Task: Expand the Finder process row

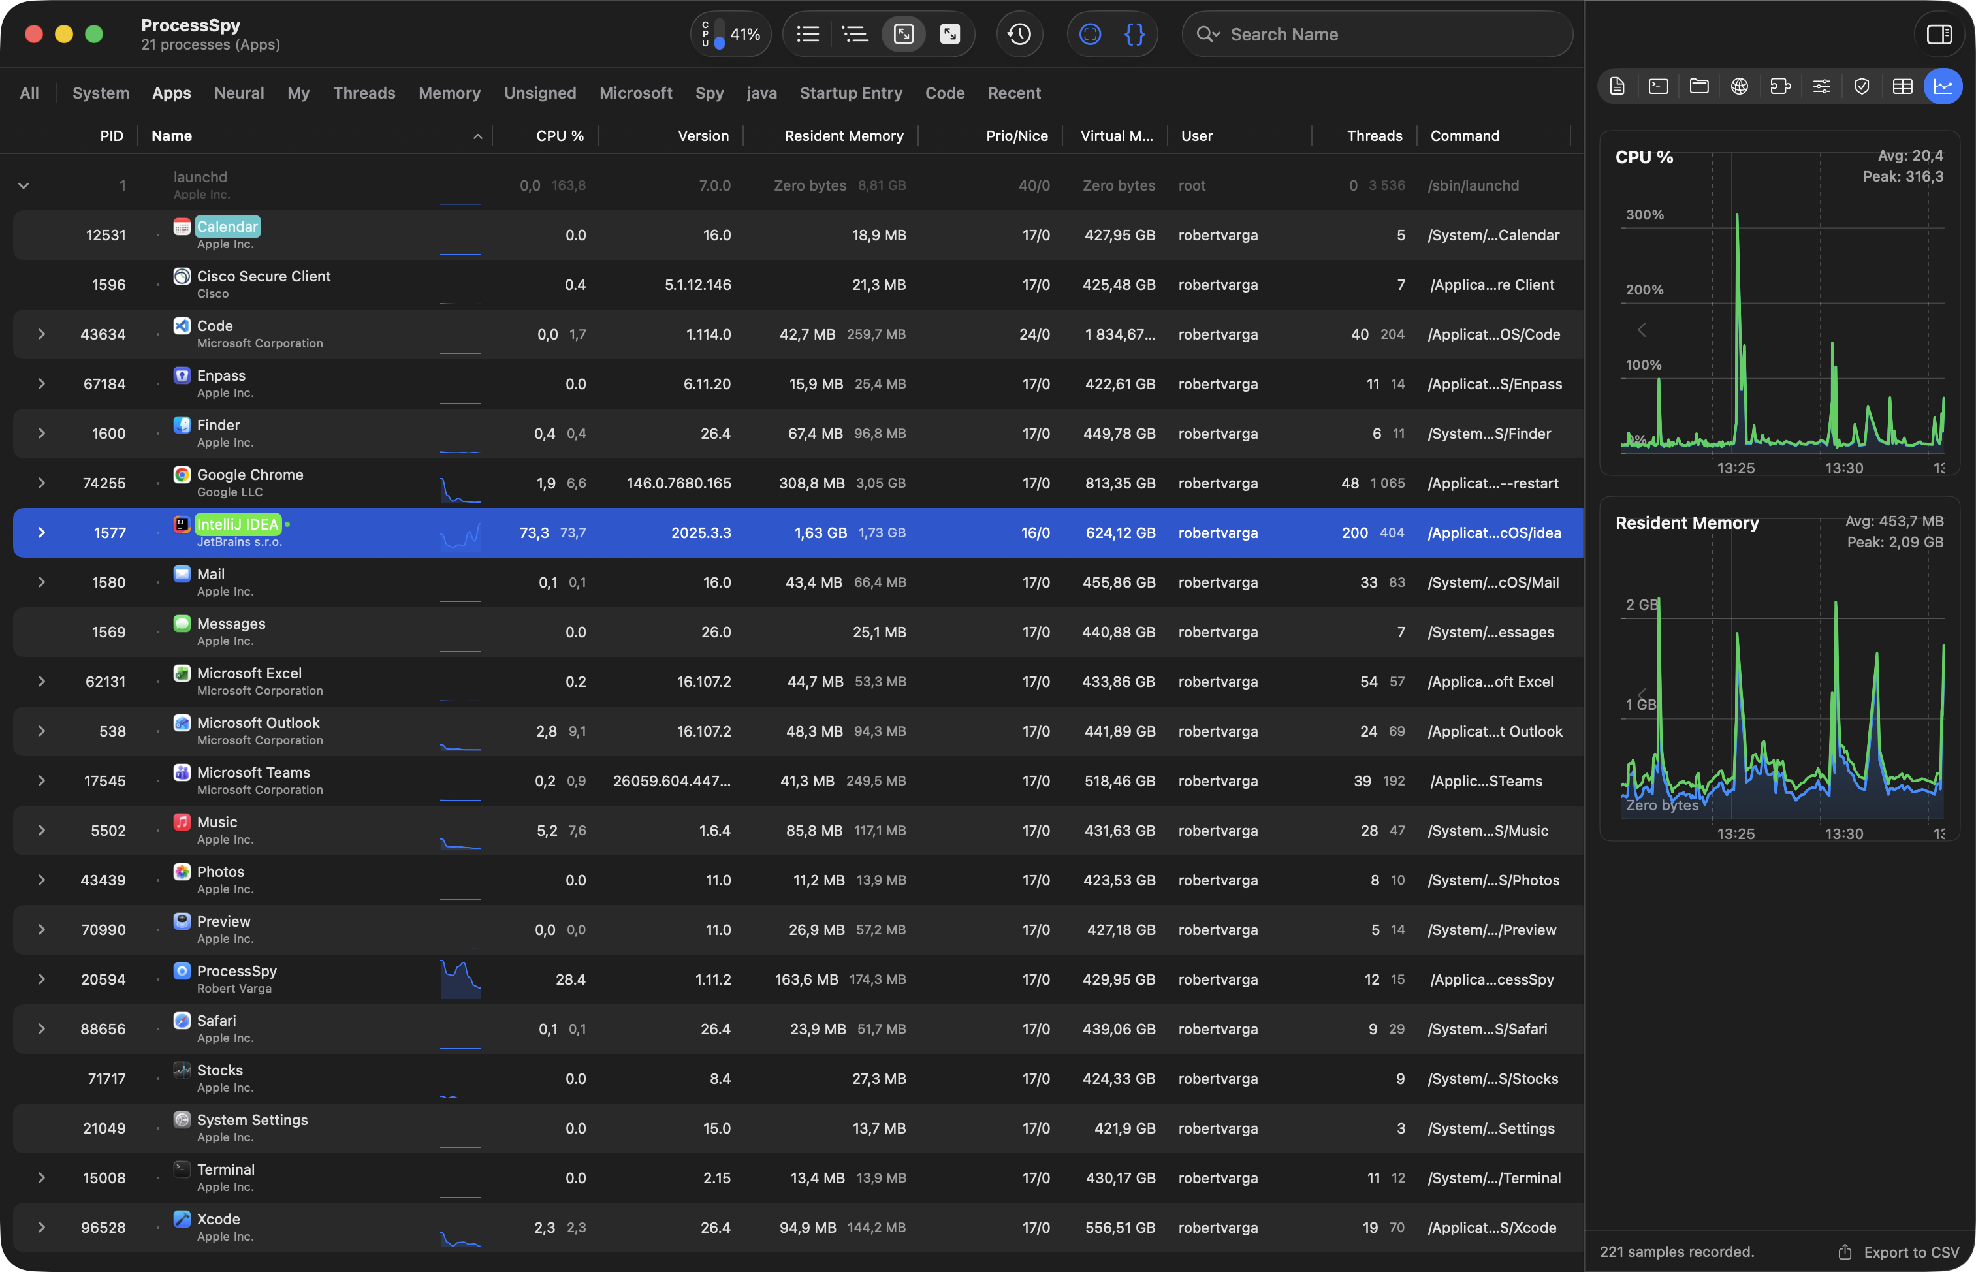Action: click(41, 434)
